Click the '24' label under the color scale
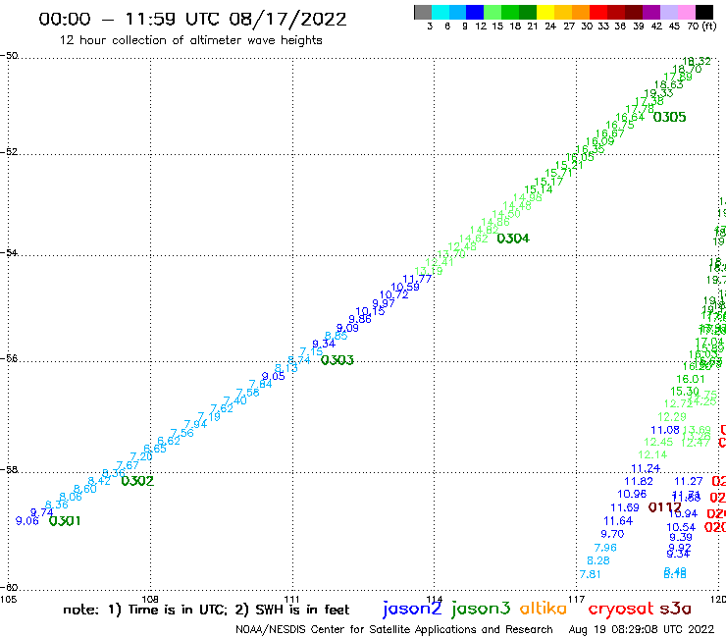 point(550,27)
